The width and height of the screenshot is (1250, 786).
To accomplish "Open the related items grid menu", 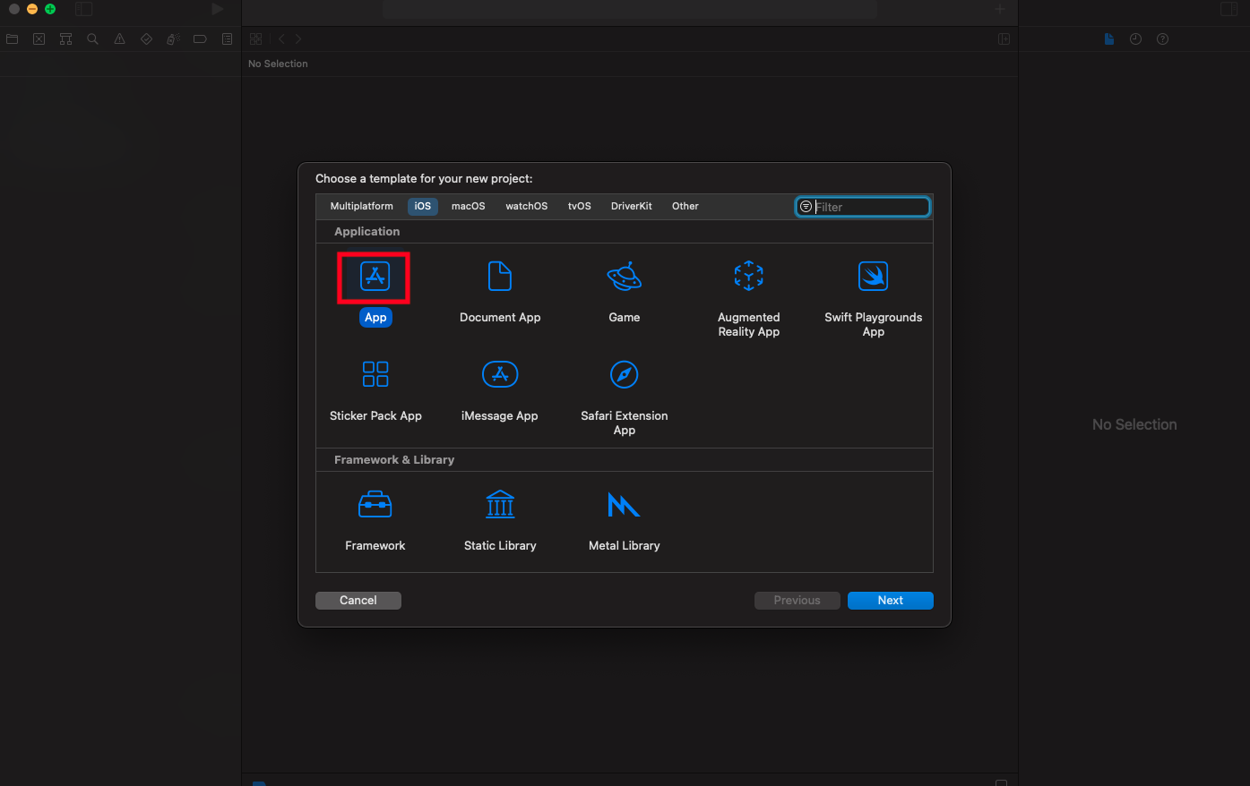I will tap(256, 39).
